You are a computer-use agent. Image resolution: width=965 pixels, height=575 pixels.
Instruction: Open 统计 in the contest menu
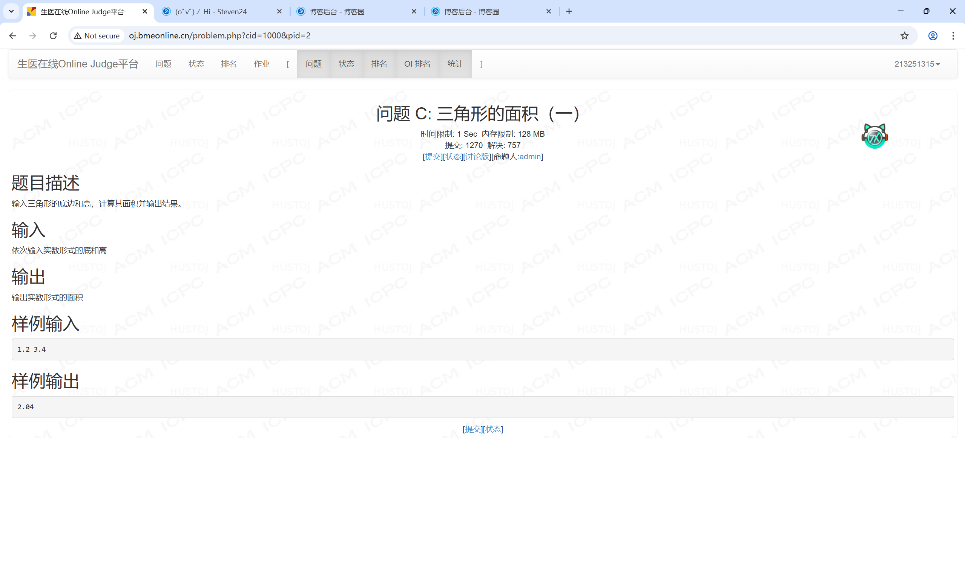pyautogui.click(x=455, y=64)
